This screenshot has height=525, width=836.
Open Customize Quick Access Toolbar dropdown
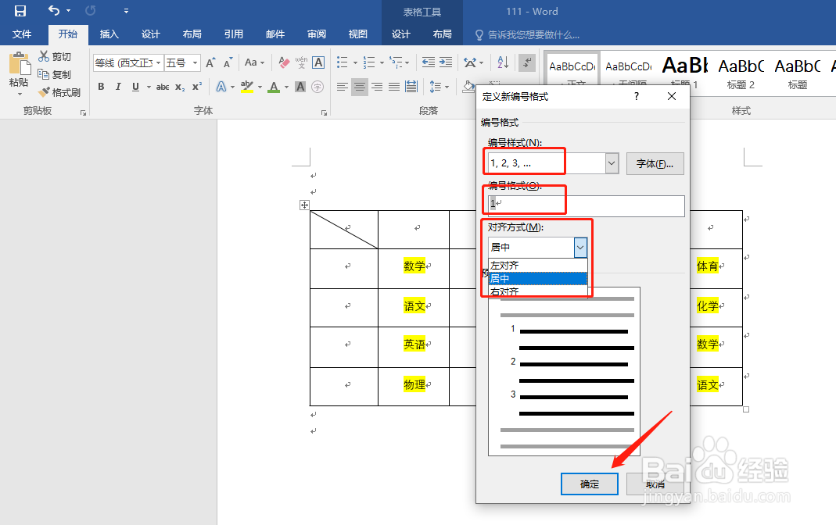(x=126, y=11)
